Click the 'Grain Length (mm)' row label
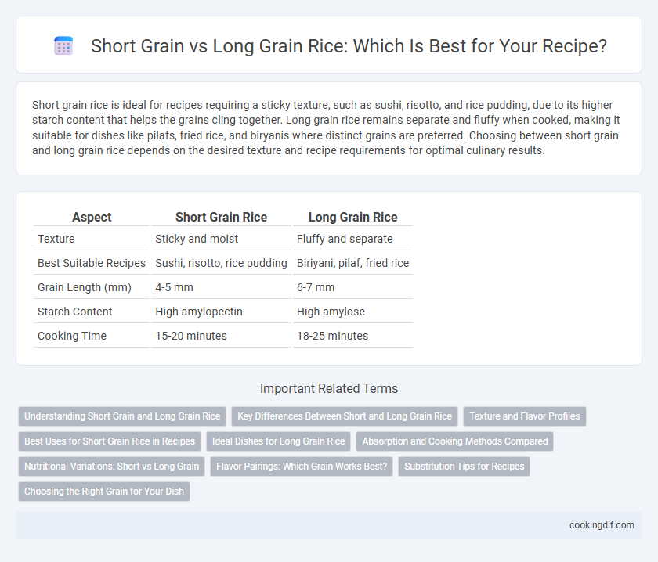 [85, 287]
